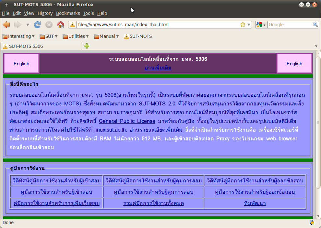The width and height of the screenshot is (321, 228).
Task: Follow the อ่านเพิ่มเติม link in the header
Action: click(x=158, y=68)
